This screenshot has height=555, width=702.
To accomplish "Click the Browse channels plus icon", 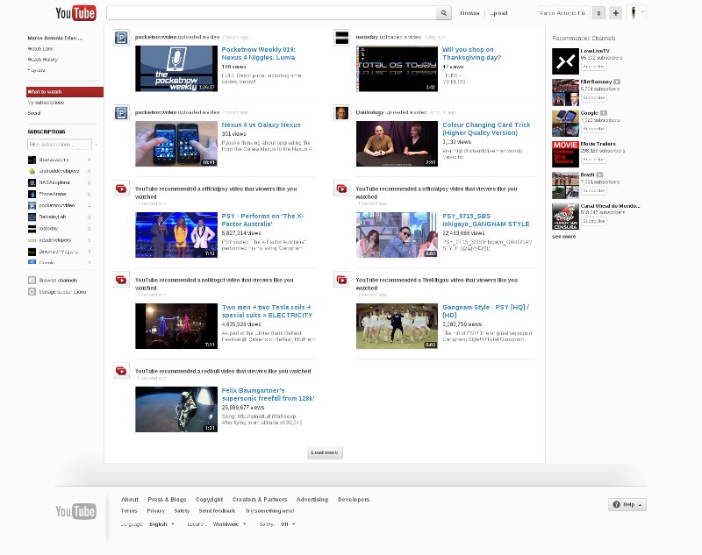I will pyautogui.click(x=32, y=281).
